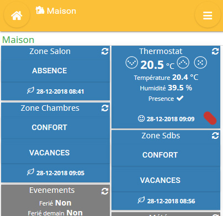Decrease thermostat setpoint with down-arrow circle
Image resolution: width=223 pixels, height=216 pixels.
point(132,62)
